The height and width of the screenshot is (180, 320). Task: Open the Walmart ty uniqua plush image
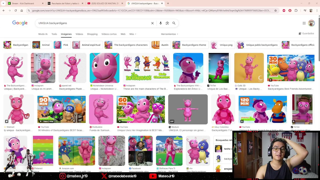[18, 109]
